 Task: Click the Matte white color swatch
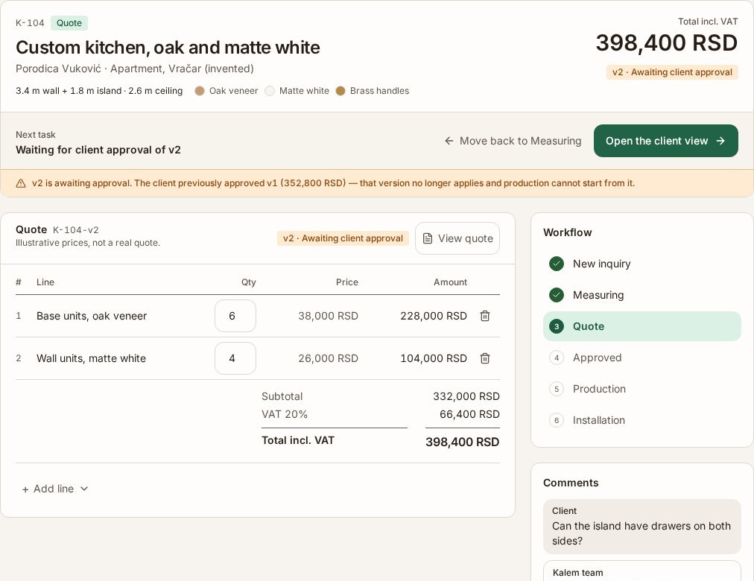(270, 91)
